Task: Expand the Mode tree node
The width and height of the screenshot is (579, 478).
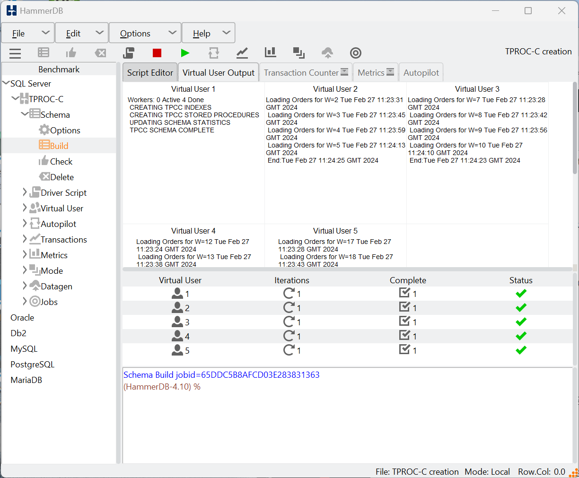Action: pos(25,270)
